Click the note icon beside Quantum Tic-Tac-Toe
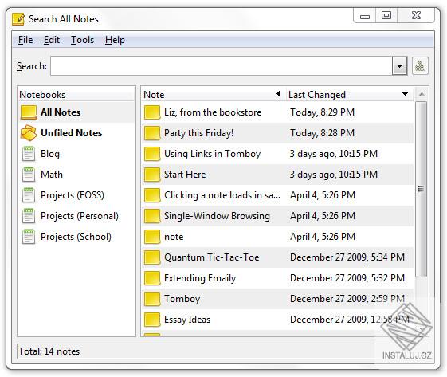447x377 pixels. pyautogui.click(x=152, y=257)
